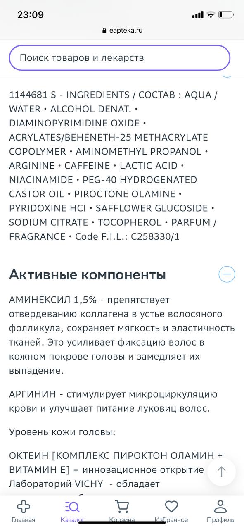
Task: Tap the battery status icon
Action: click(226, 15)
